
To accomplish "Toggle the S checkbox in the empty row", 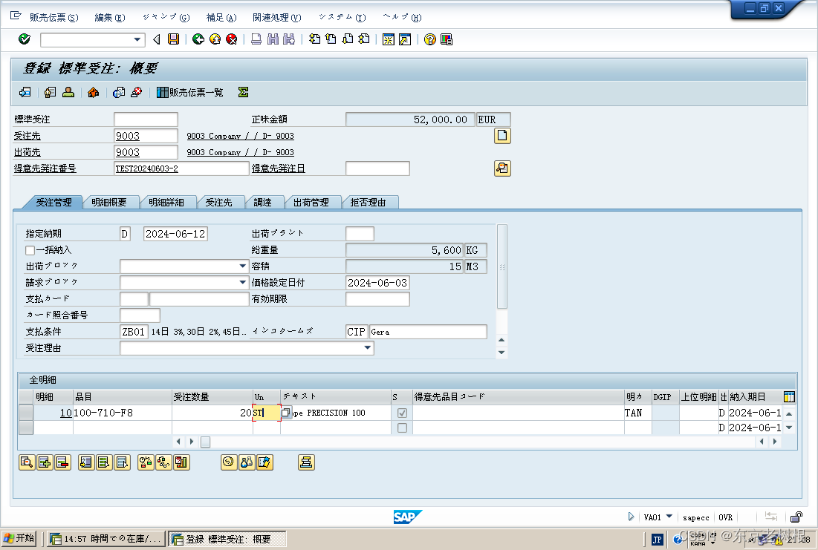I will (402, 428).
